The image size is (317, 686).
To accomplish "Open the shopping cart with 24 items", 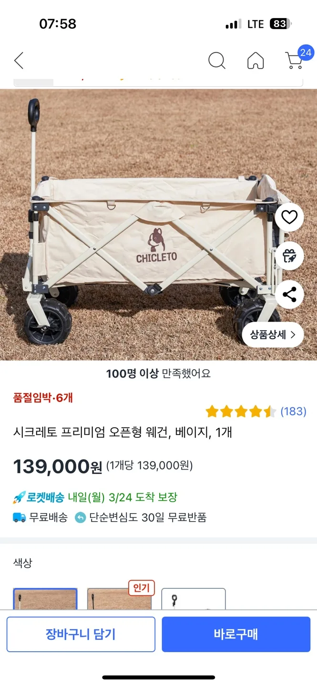I will pos(295,60).
